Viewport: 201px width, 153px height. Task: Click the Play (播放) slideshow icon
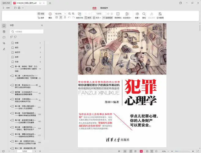tap(50, 14)
